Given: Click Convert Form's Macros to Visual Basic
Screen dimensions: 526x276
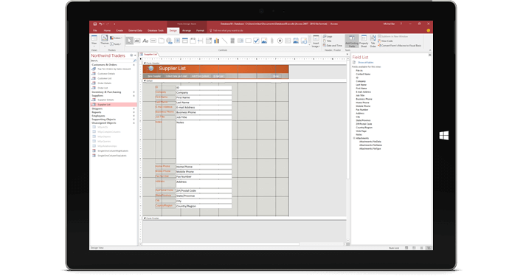Looking at the screenshot, I should click(399, 45).
